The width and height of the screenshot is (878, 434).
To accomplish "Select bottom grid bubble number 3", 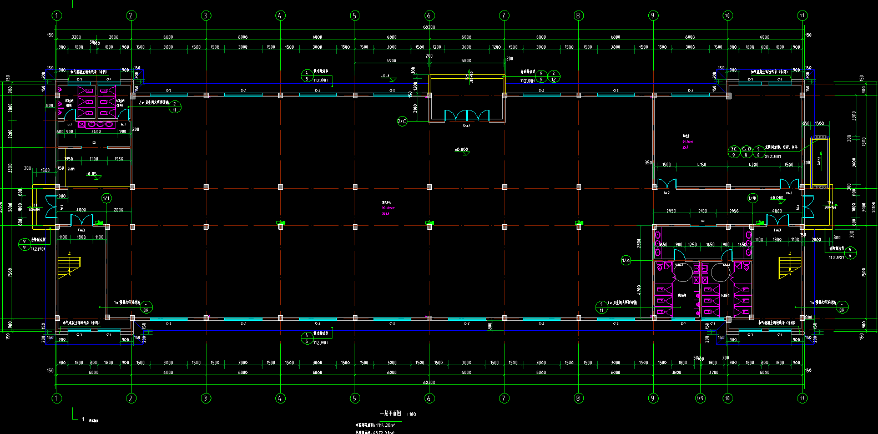I will pyautogui.click(x=206, y=398).
